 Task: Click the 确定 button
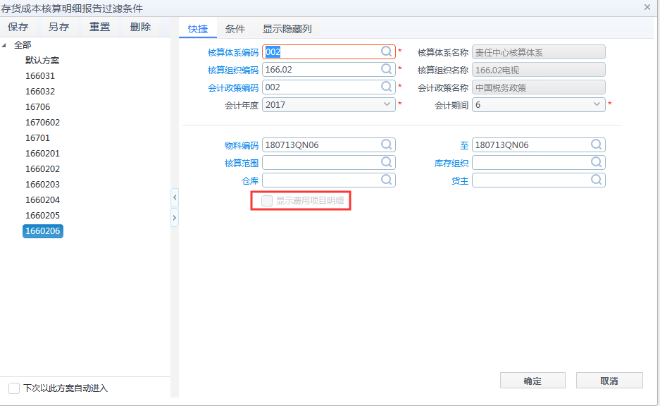pyautogui.click(x=533, y=381)
